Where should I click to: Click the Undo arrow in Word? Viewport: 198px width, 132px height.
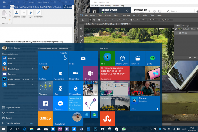pos(11,2)
